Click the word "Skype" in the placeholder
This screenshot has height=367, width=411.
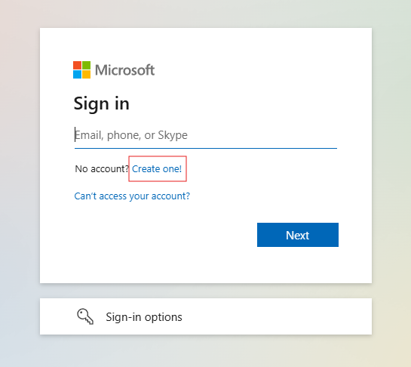pos(173,135)
